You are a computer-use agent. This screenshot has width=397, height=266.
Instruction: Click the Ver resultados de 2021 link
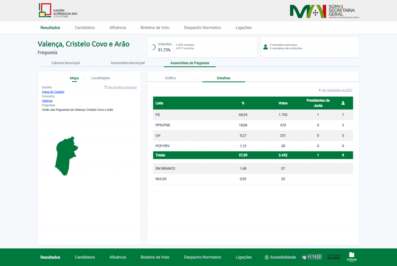coord(337,90)
